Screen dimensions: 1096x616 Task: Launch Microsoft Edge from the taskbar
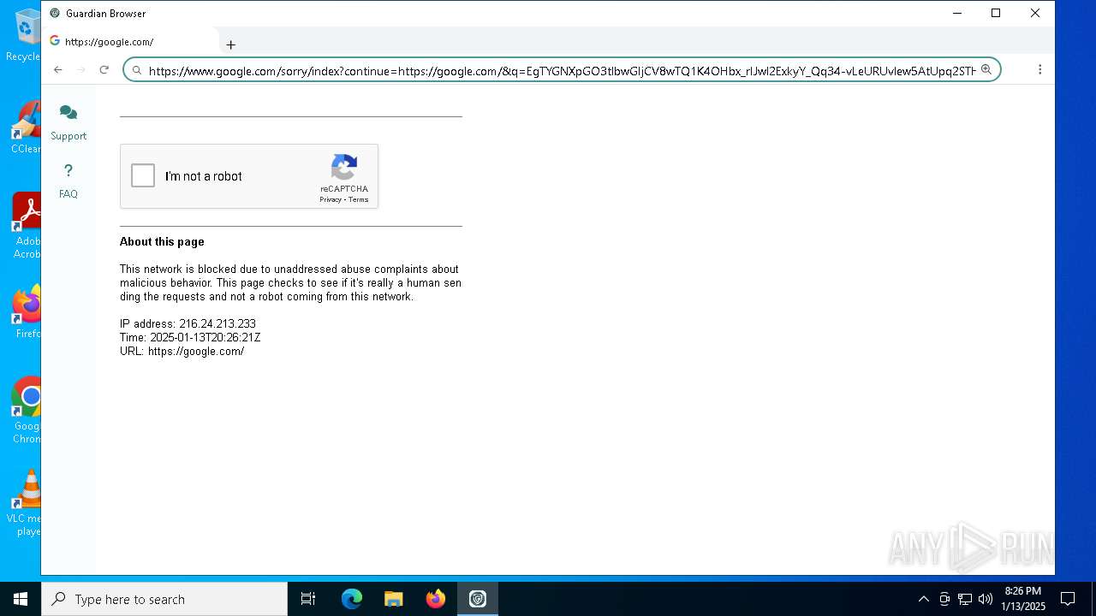[x=352, y=599]
